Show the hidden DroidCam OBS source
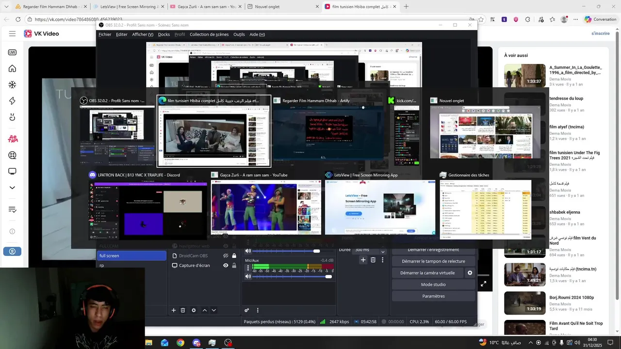 tap(226, 256)
